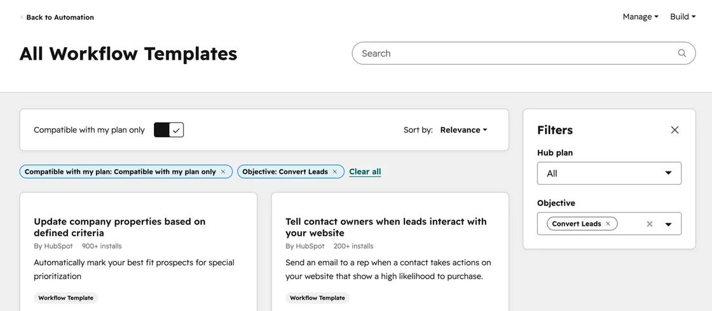Screen dimensions: 712x311
Task: Clear all Objective selections with gray X
Action: [x=650, y=224]
